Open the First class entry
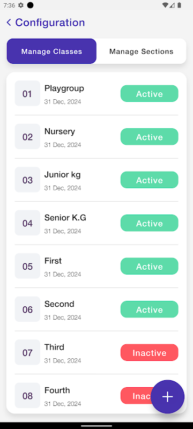The width and height of the screenshot is (193, 429). point(96,266)
